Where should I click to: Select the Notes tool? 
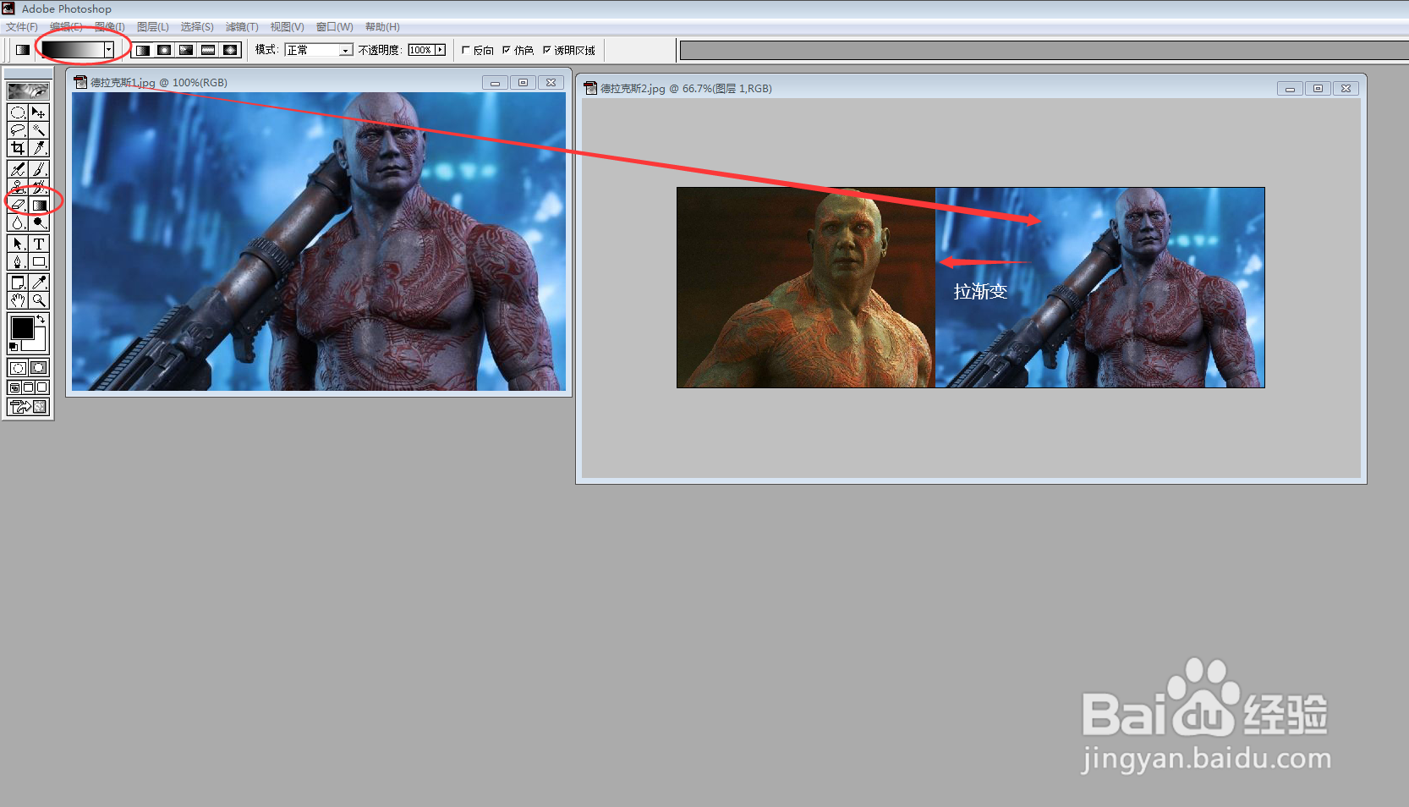click(18, 283)
